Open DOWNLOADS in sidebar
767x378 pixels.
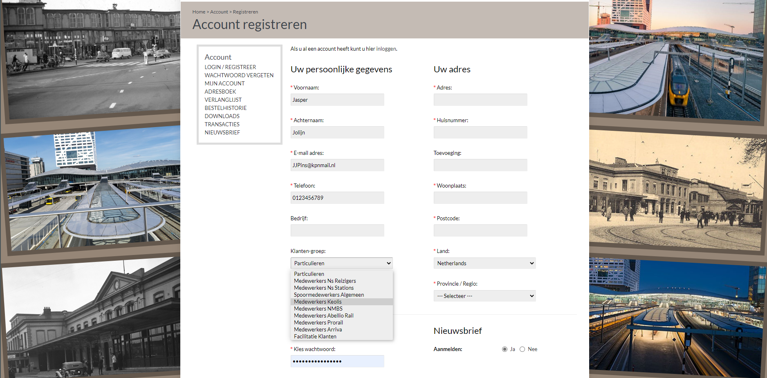222,116
